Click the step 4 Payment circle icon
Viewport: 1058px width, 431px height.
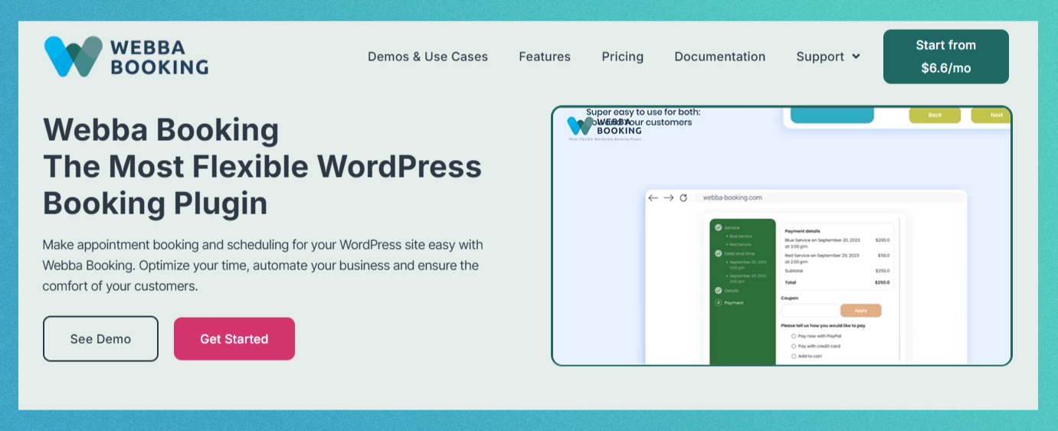pos(719,303)
